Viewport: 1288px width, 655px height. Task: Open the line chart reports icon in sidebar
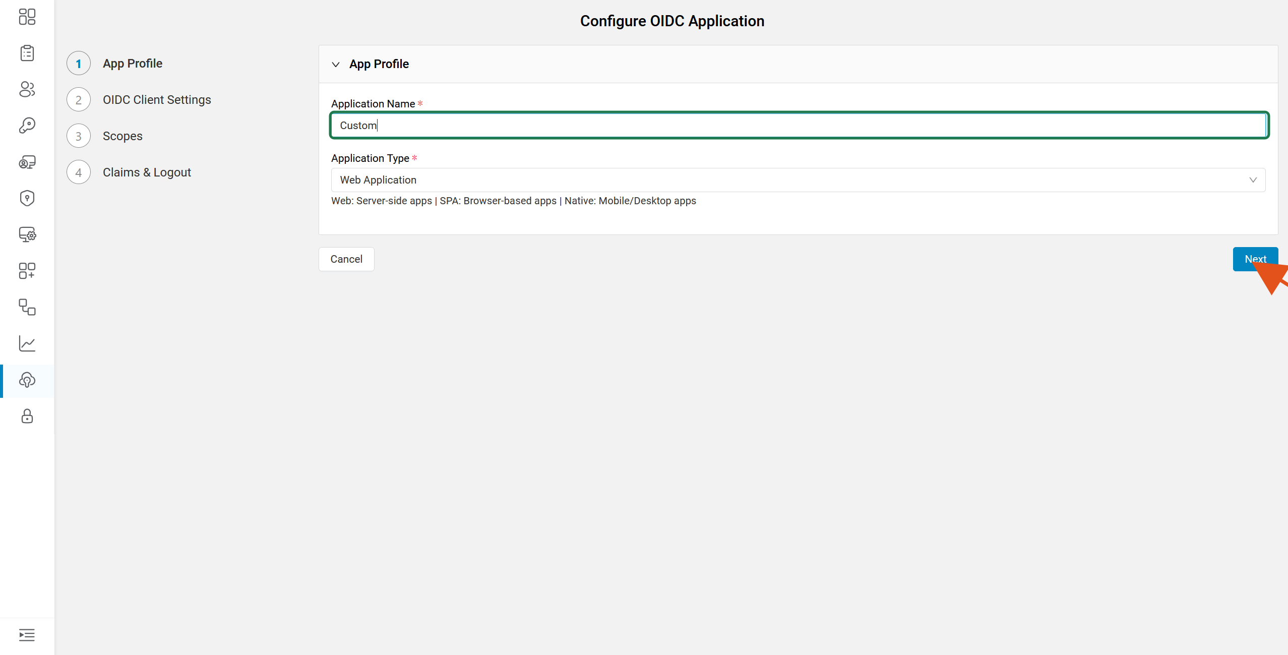tap(27, 343)
